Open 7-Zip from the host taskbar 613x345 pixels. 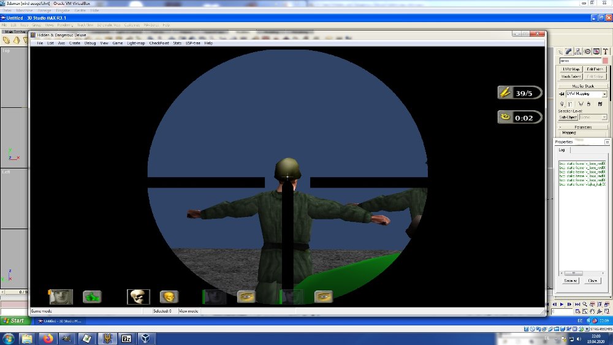[126, 338]
